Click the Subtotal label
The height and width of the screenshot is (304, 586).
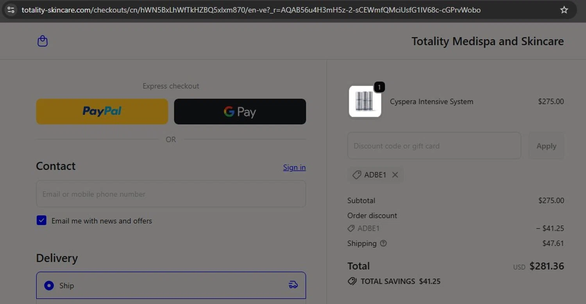click(x=361, y=200)
